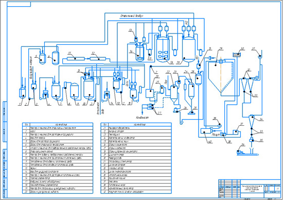283x200 pixels.
Task: Select the square collector tank numbered 20
Action: click(x=150, y=93)
